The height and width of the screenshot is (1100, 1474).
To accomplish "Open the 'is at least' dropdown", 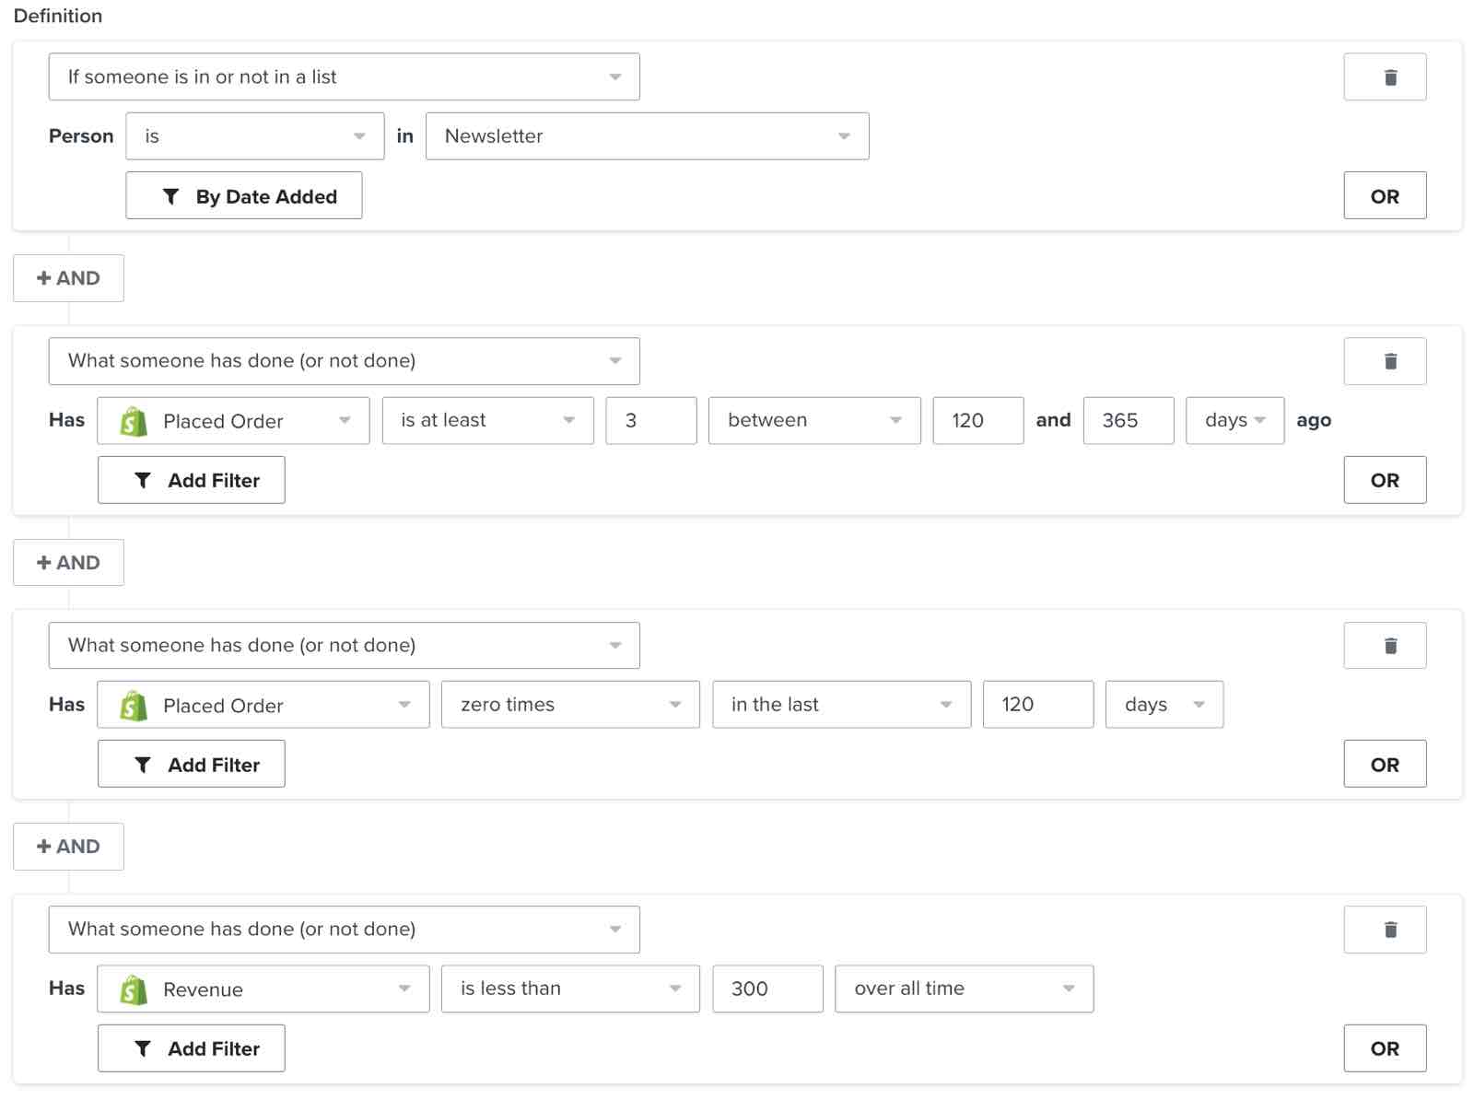I will tap(487, 420).
